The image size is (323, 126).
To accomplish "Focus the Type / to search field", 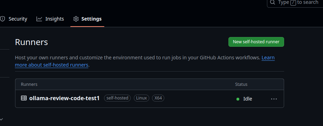I will point(295,2).
